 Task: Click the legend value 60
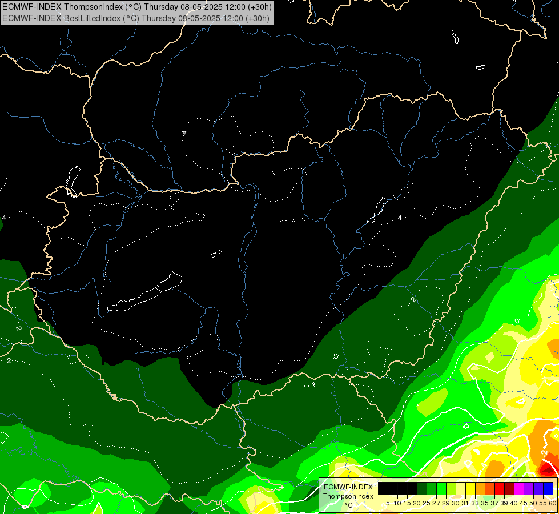pos(553,503)
